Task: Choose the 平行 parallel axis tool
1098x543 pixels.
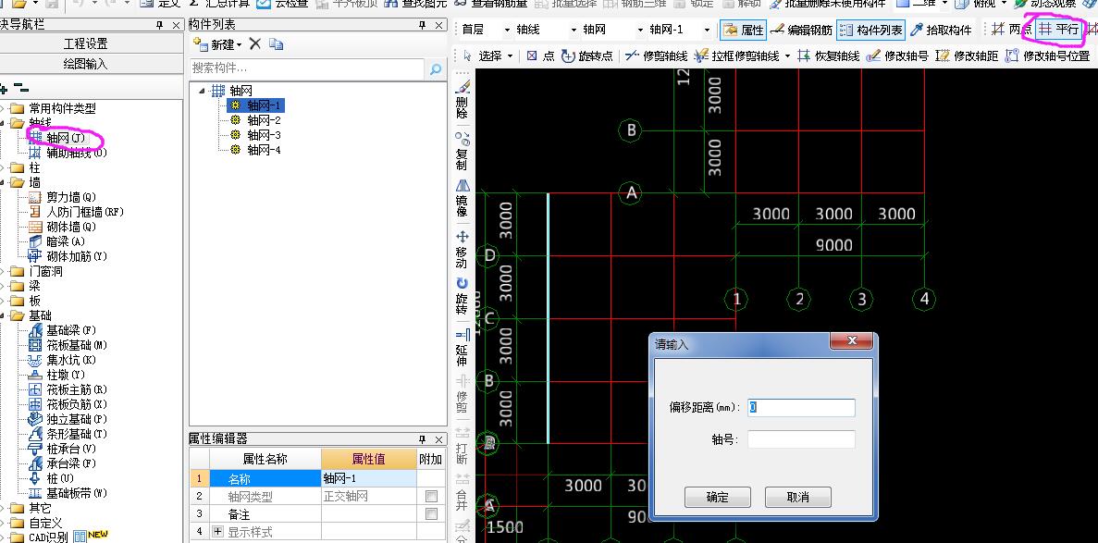Action: 1058,30
